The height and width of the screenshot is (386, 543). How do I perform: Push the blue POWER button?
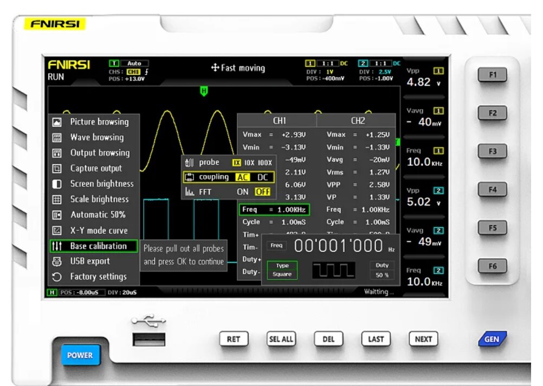point(80,355)
